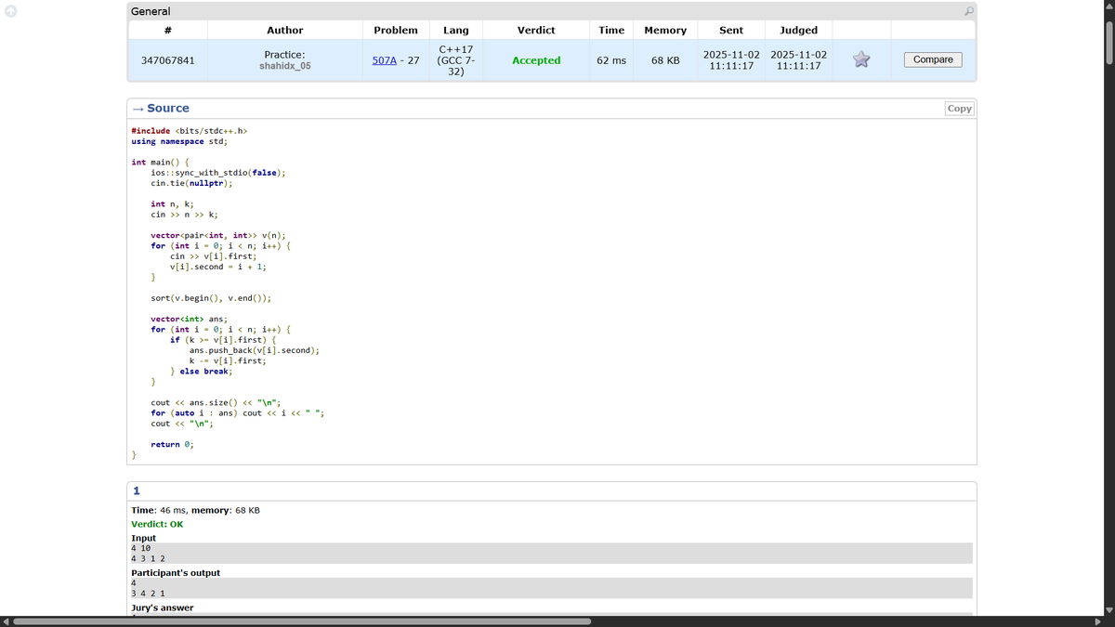Click the int main() { line

pos(161,163)
